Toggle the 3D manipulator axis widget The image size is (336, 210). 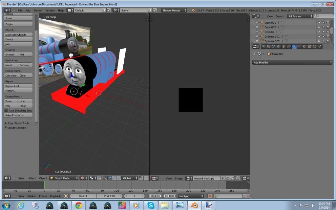coord(105,178)
